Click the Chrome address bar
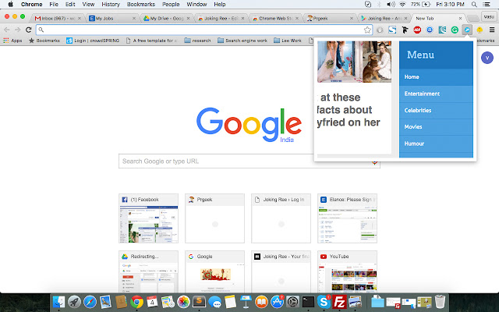 [x=203, y=30]
